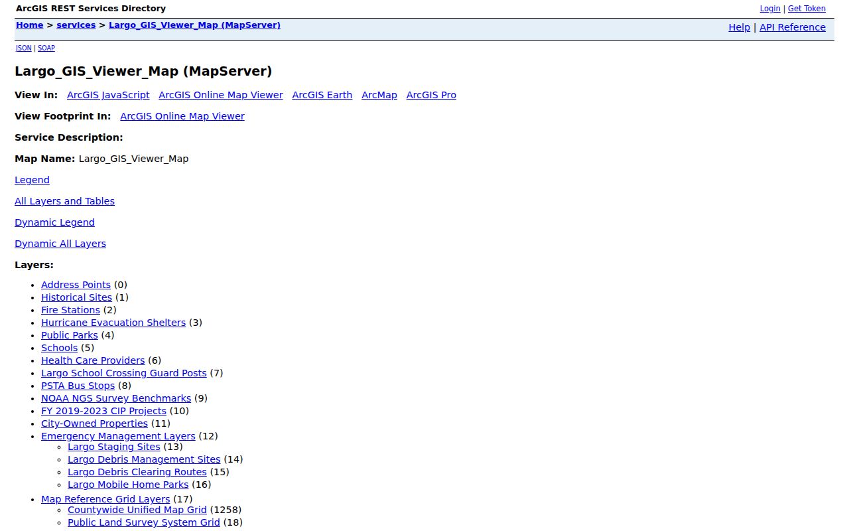Select Largo_GIS_Viewer_Map (MapServer) breadcrumb
The width and height of the screenshot is (849, 531).
coord(194,25)
